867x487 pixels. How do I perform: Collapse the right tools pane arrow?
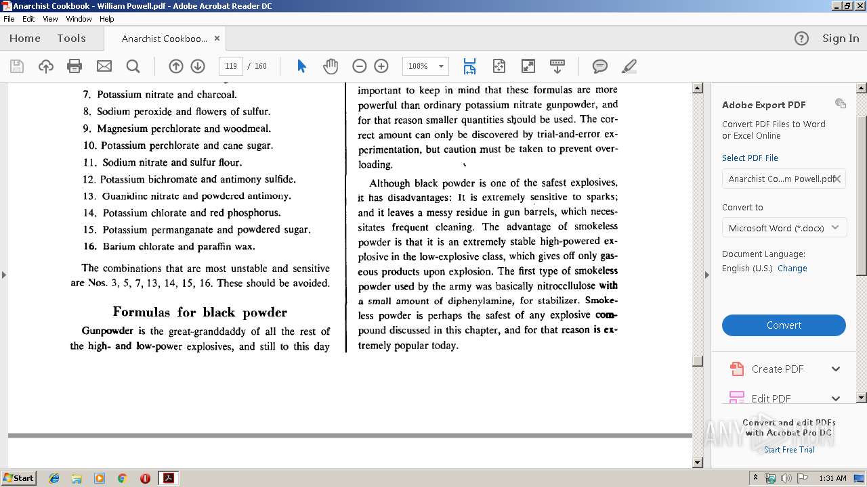[706, 275]
